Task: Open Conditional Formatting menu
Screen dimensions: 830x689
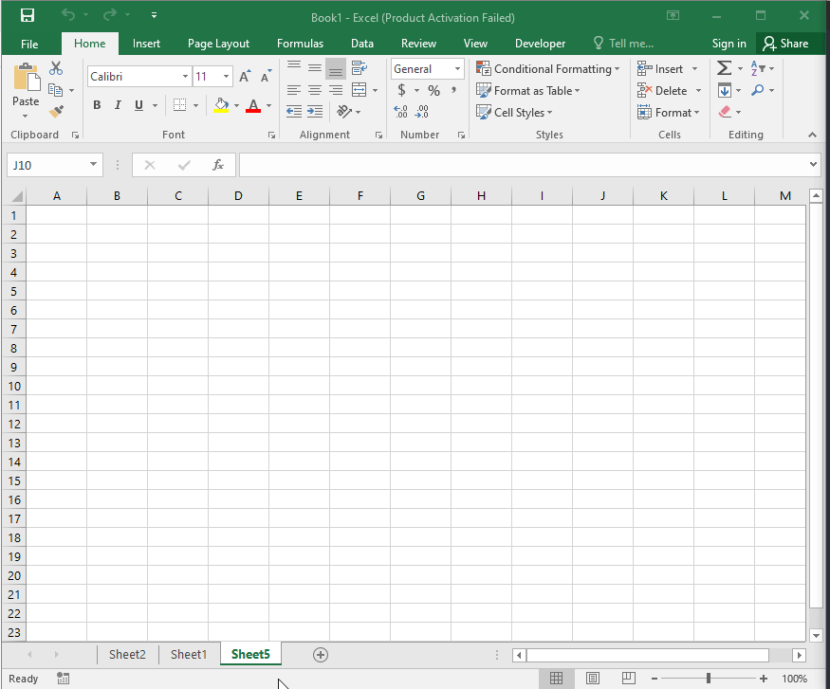Action: click(x=548, y=69)
